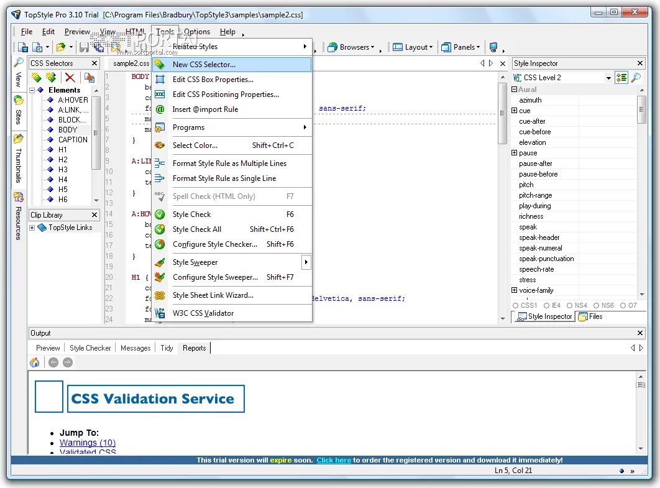The image size is (660, 488).
Task: Click the Select Color palette icon
Action: click(x=160, y=145)
